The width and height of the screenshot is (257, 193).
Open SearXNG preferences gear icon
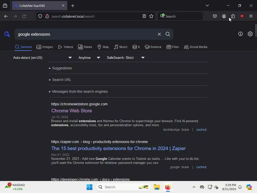(x=250, y=34)
